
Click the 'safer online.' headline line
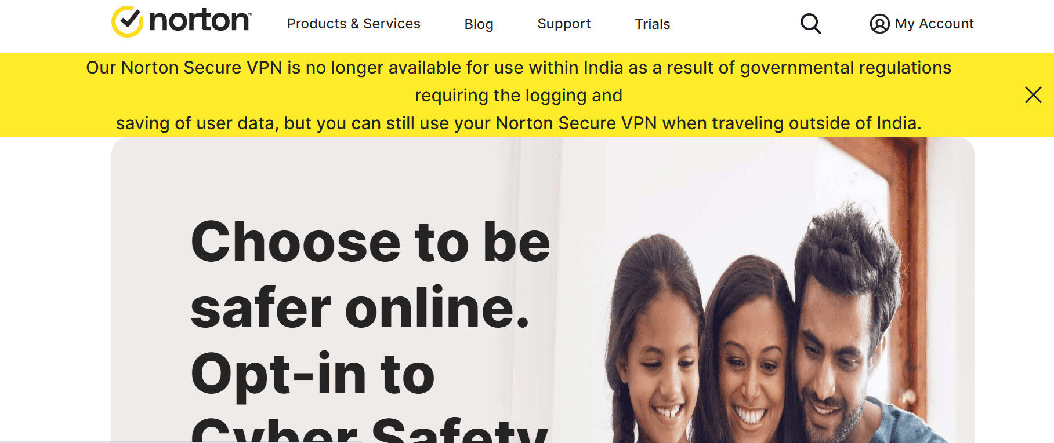tap(360, 308)
